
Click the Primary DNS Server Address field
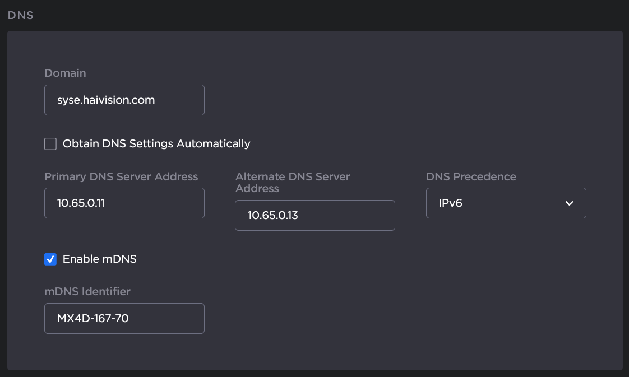tap(124, 203)
